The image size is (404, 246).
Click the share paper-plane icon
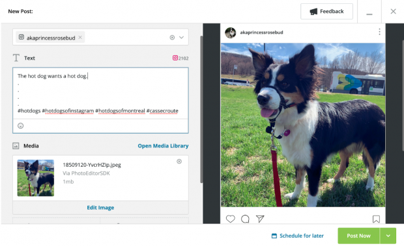[260, 219]
